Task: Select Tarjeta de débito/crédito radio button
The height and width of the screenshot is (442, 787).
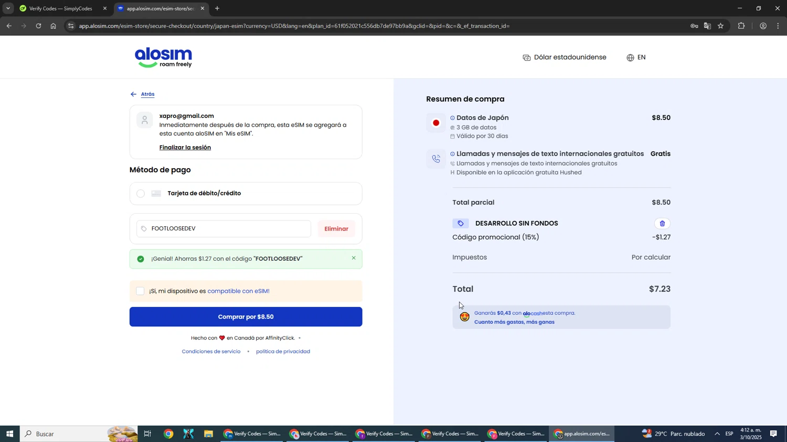Action: coord(141,194)
